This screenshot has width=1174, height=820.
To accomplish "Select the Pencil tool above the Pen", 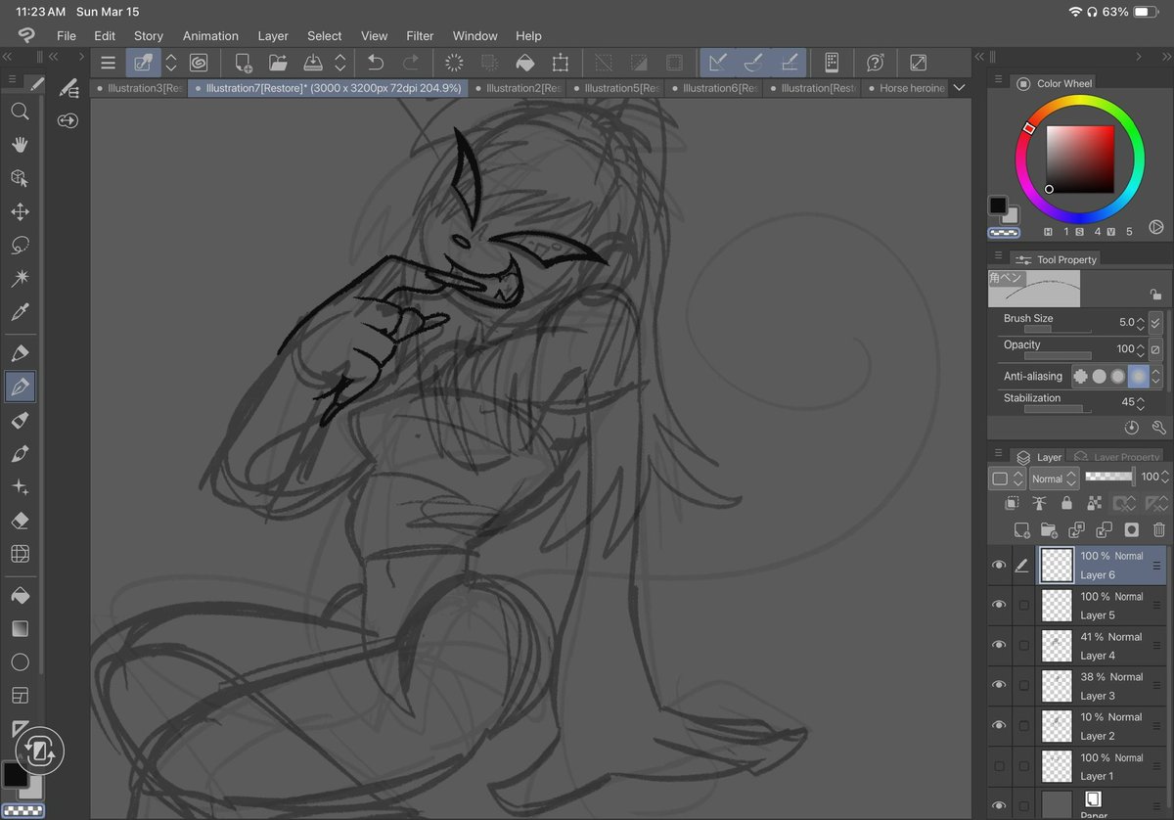I will (x=20, y=353).
